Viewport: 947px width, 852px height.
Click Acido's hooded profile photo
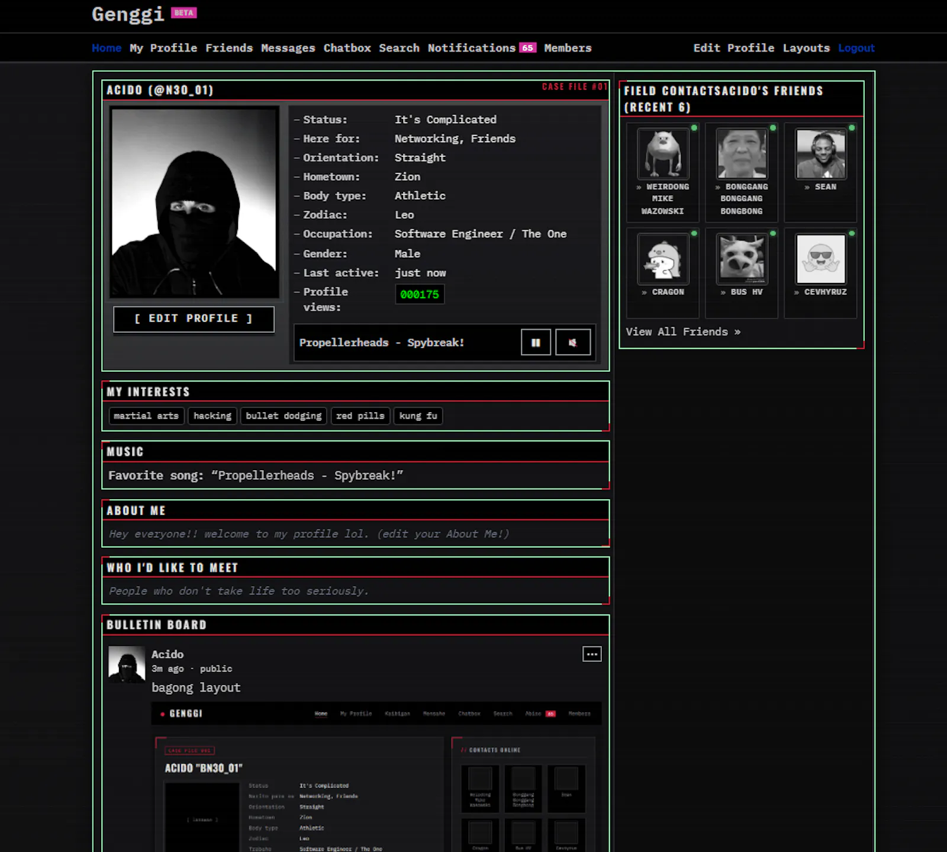pyautogui.click(x=194, y=202)
